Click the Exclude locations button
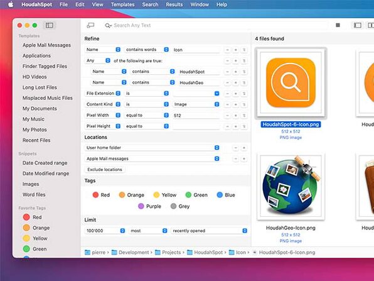Screen dimensions: 374x281 (105, 169)
